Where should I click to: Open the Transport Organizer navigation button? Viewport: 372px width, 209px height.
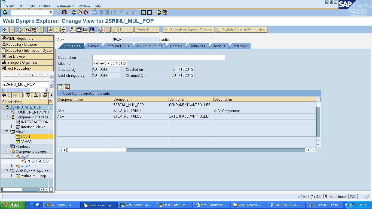tap(27, 62)
